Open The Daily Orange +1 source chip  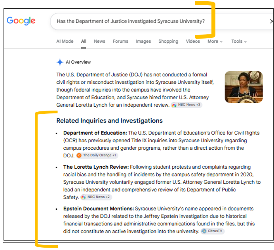[x=97, y=155]
